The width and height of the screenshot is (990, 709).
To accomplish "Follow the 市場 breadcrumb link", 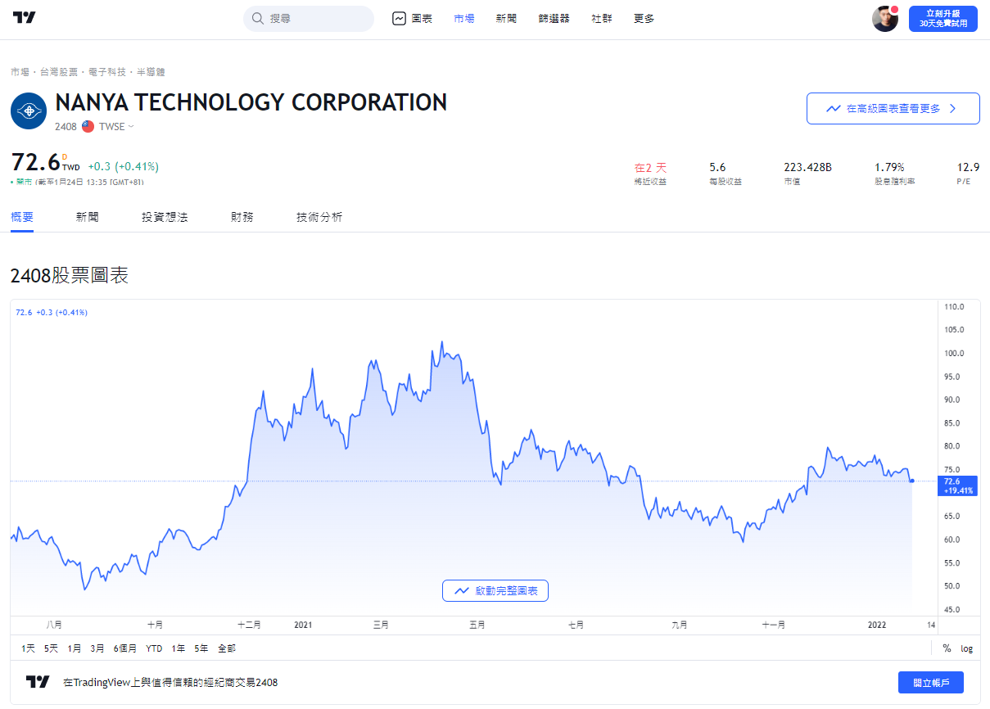I will coord(20,72).
